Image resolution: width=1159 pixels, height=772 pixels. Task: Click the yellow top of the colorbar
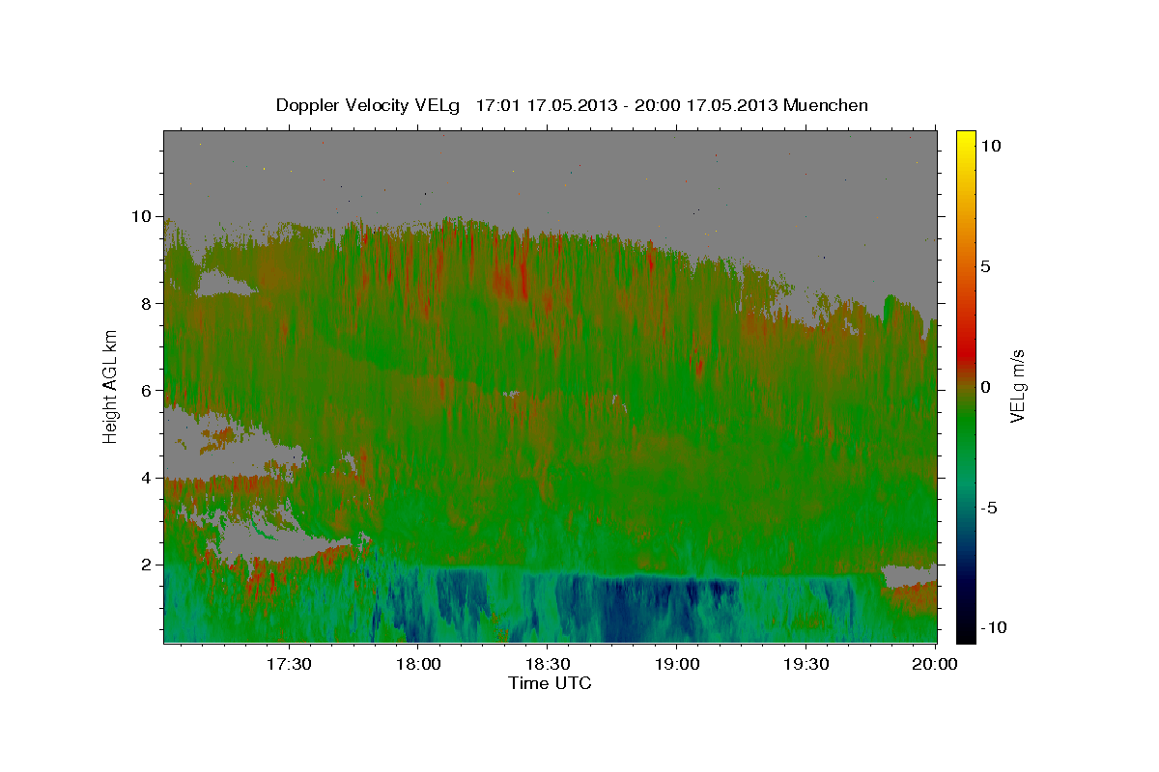[966, 140]
